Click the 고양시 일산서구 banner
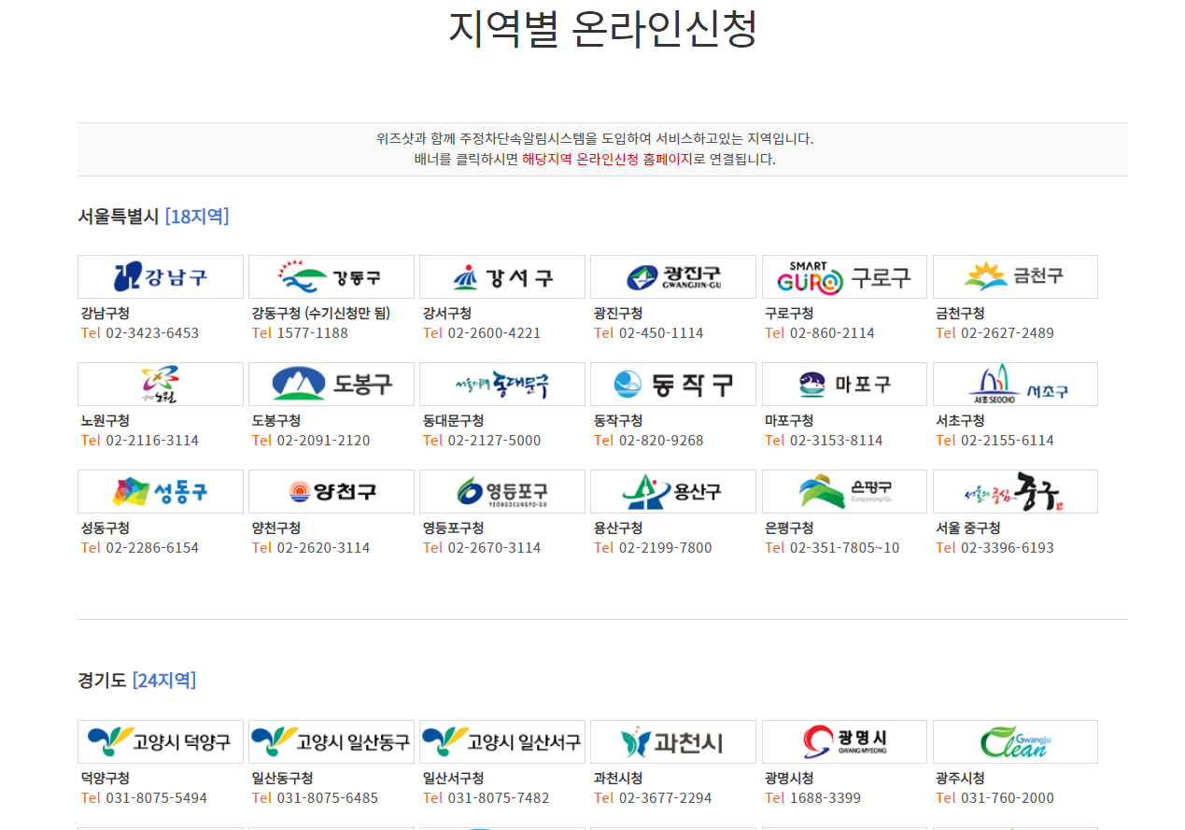Viewport: 1185px width, 830px height. (502, 741)
